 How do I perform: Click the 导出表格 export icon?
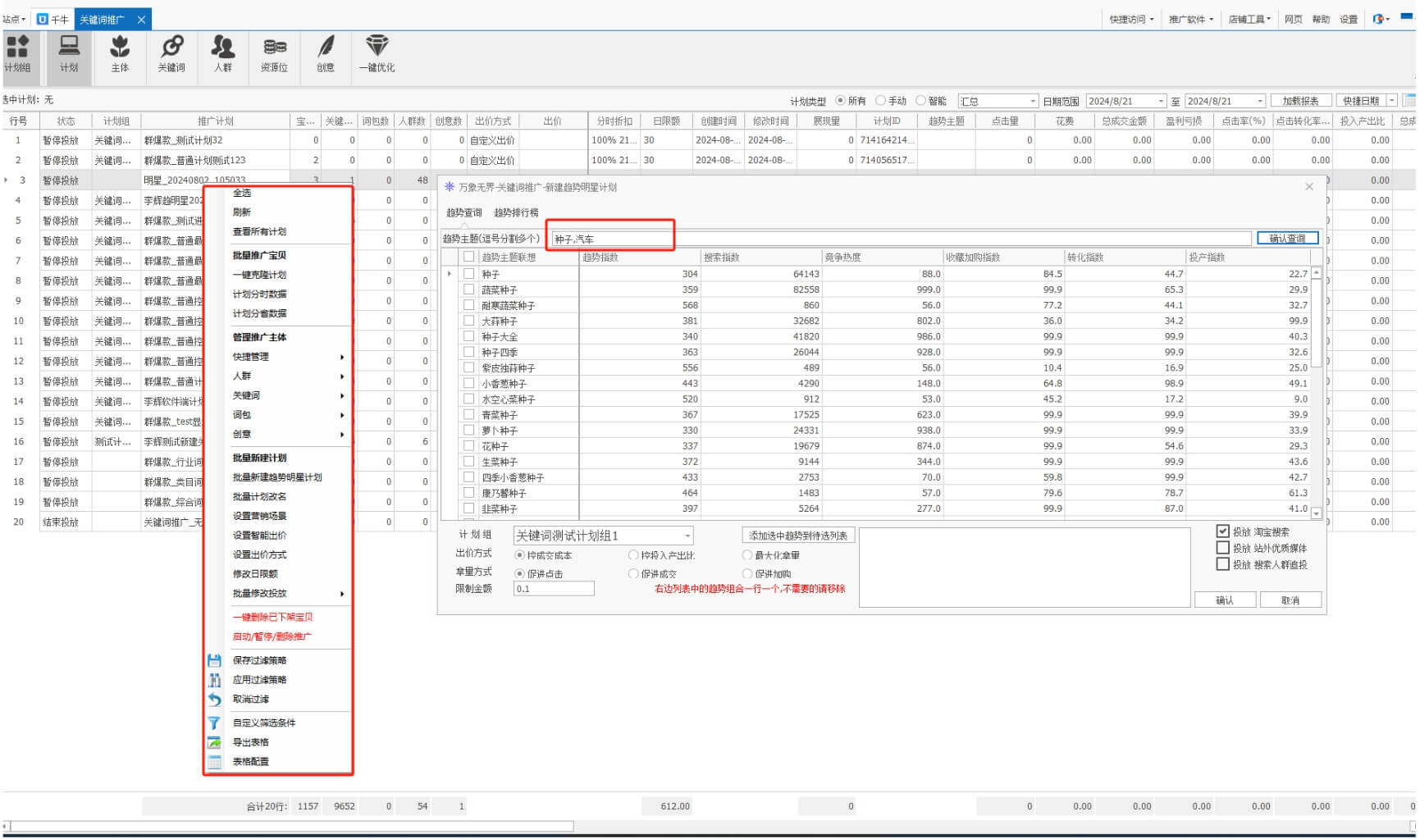tap(214, 742)
